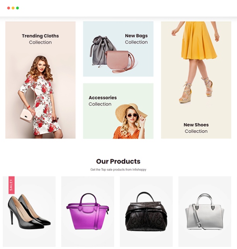Click the Our Products section heading
237x249 pixels.
(118, 161)
